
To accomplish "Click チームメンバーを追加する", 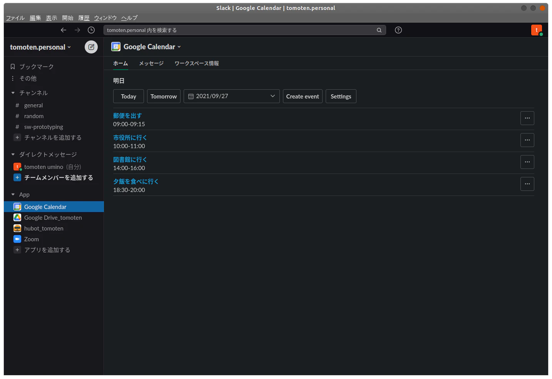I will pyautogui.click(x=59, y=177).
